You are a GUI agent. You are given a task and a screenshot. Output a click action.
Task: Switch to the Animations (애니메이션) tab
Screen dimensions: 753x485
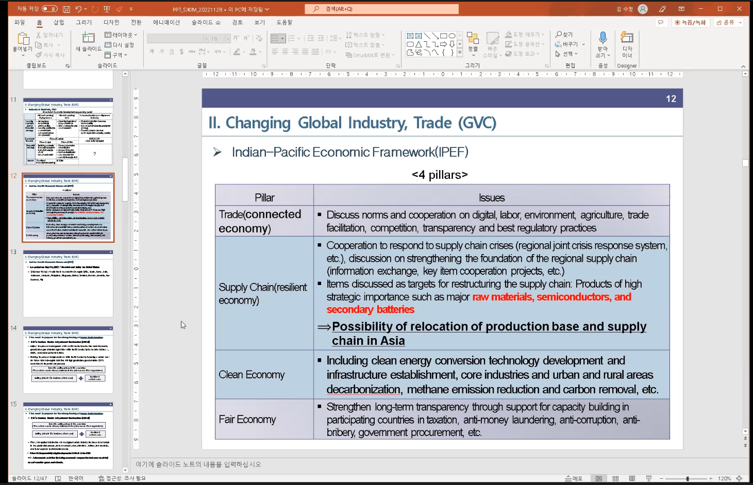[x=166, y=23]
